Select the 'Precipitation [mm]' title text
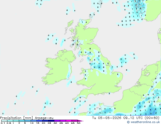 [17, 118]
